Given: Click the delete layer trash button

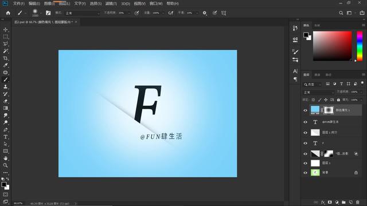Looking at the screenshot, I should [357, 202].
